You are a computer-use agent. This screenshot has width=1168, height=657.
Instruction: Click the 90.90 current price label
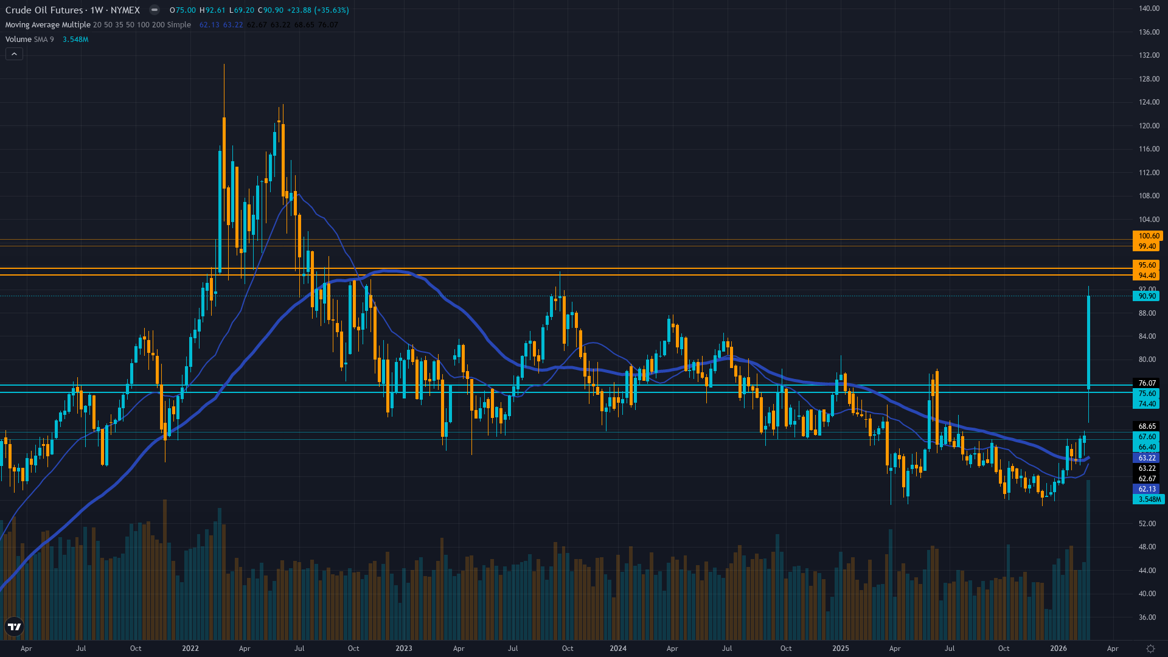1147,296
